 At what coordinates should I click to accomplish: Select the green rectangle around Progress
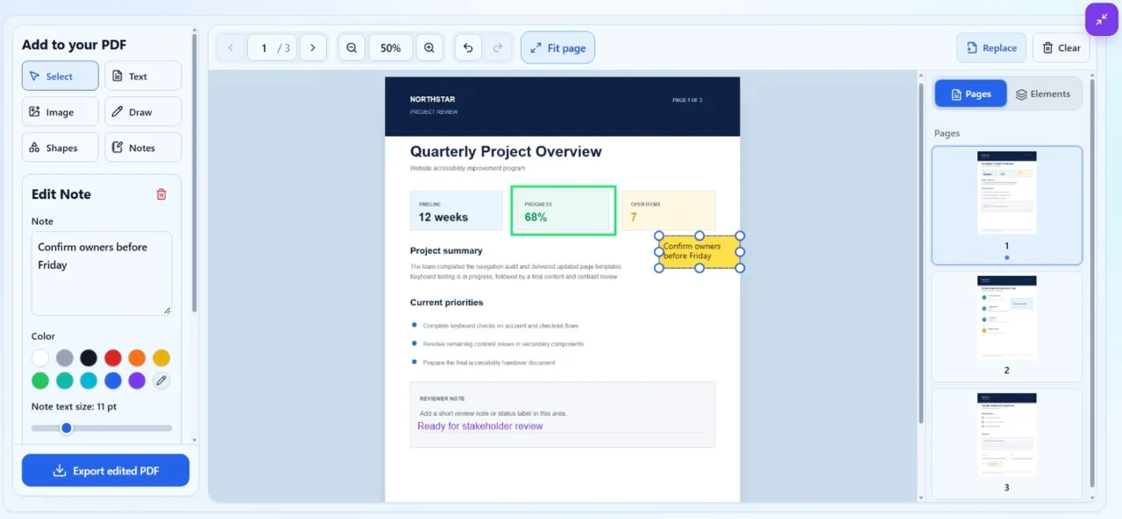pos(564,210)
